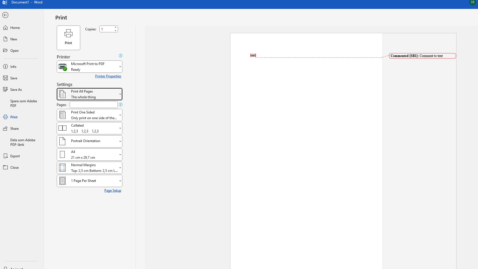Viewport: 478px width, 269px height.
Task: Click the Share icon
Action: [5, 128]
